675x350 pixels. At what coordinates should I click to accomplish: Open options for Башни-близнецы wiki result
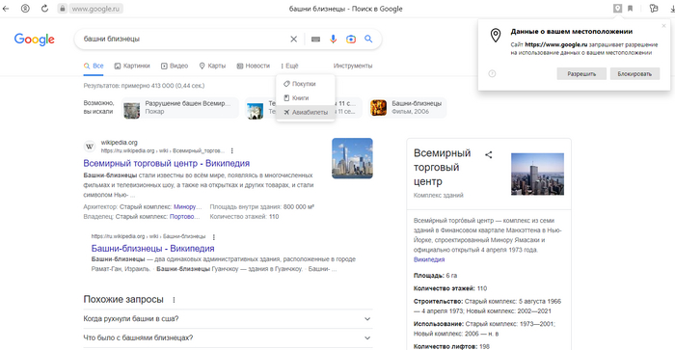[x=214, y=237]
